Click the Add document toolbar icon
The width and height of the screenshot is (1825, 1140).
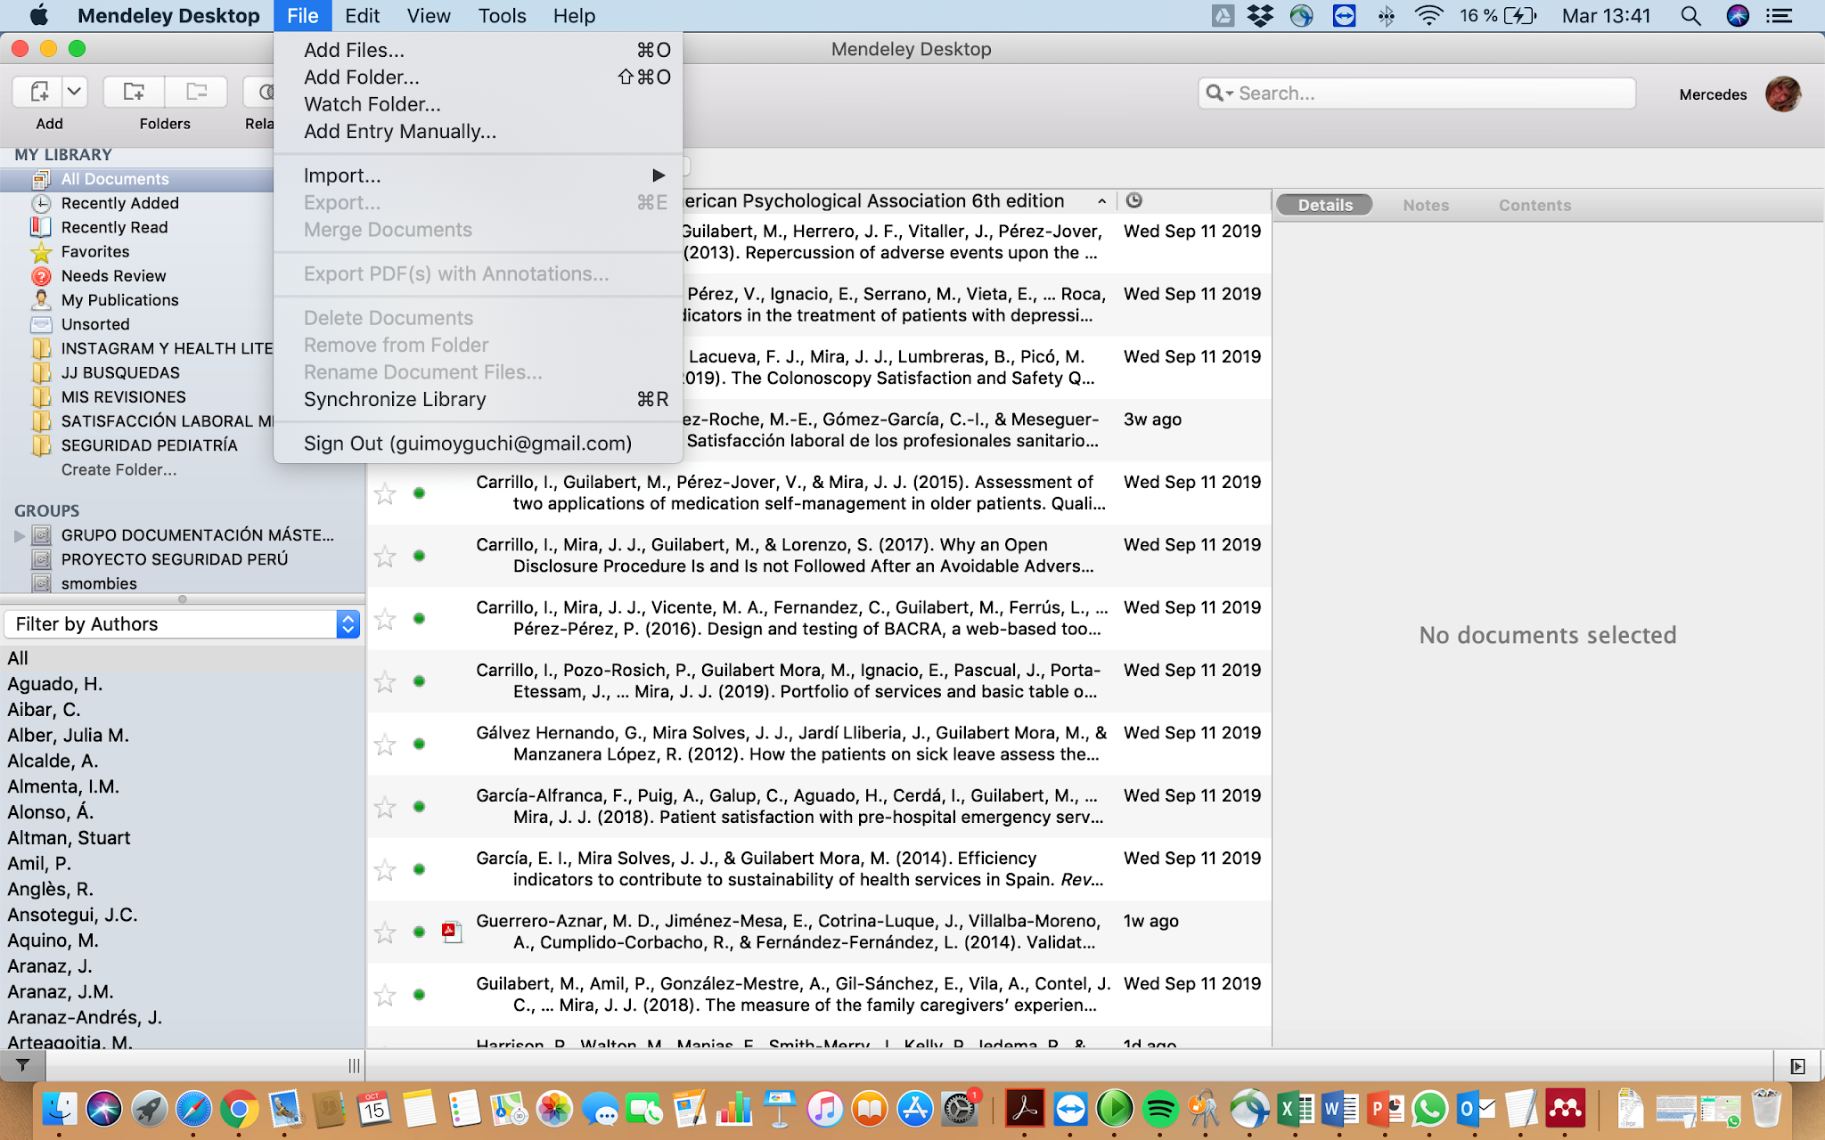pyautogui.click(x=39, y=92)
